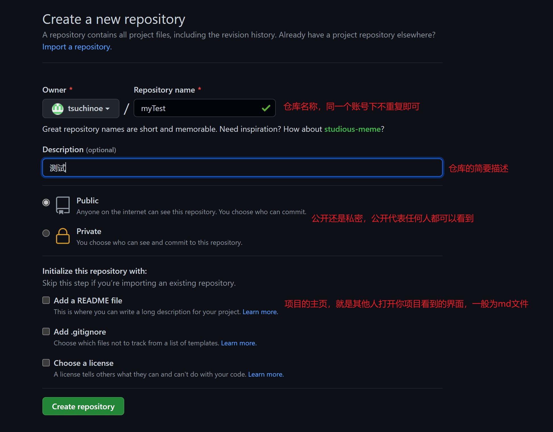
Task: Enable the Add a README file checkbox
Action: 46,300
